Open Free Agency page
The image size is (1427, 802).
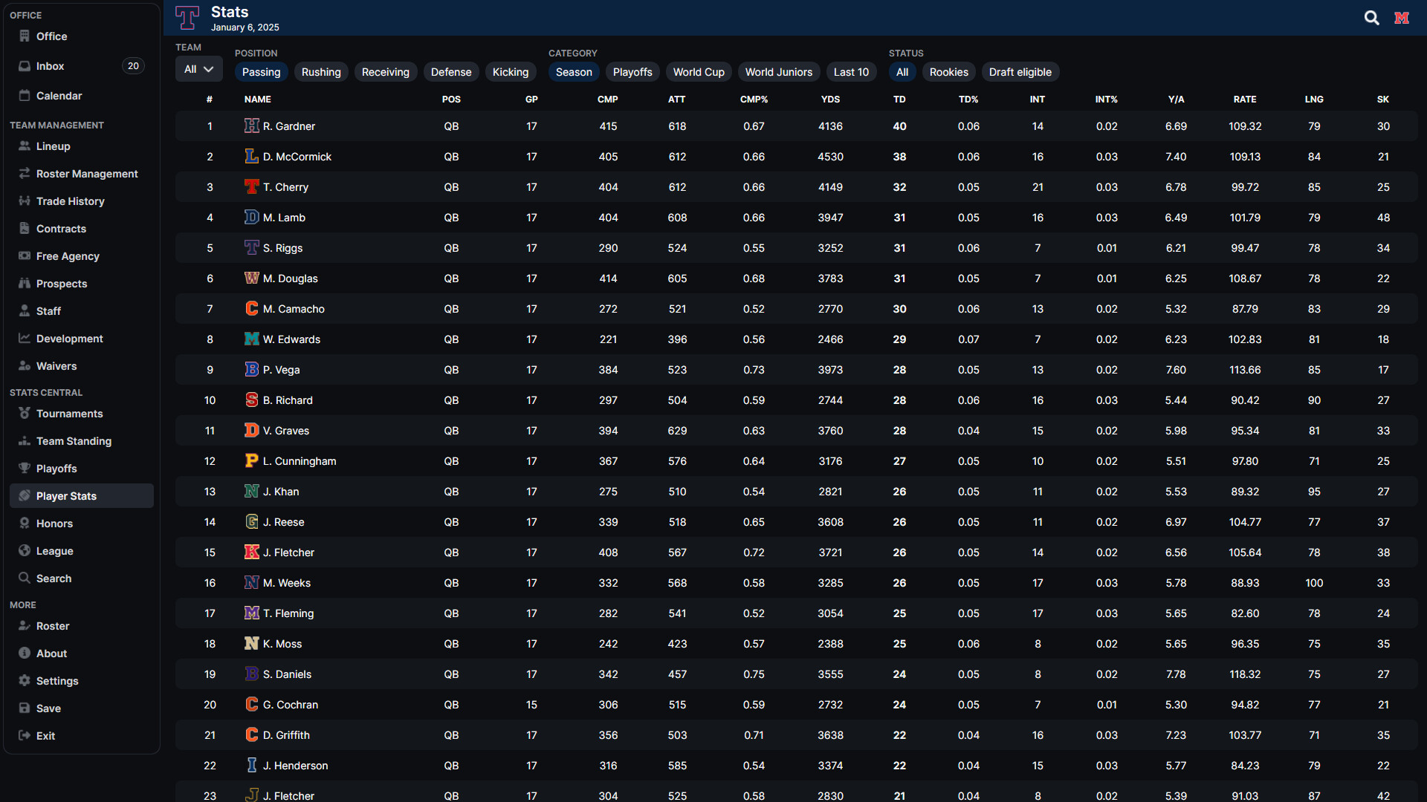click(68, 256)
